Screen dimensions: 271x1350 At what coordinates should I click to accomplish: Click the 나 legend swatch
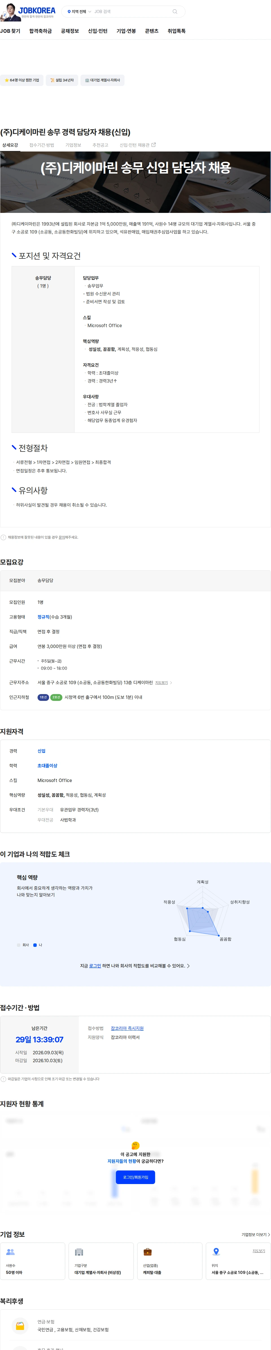click(35, 945)
